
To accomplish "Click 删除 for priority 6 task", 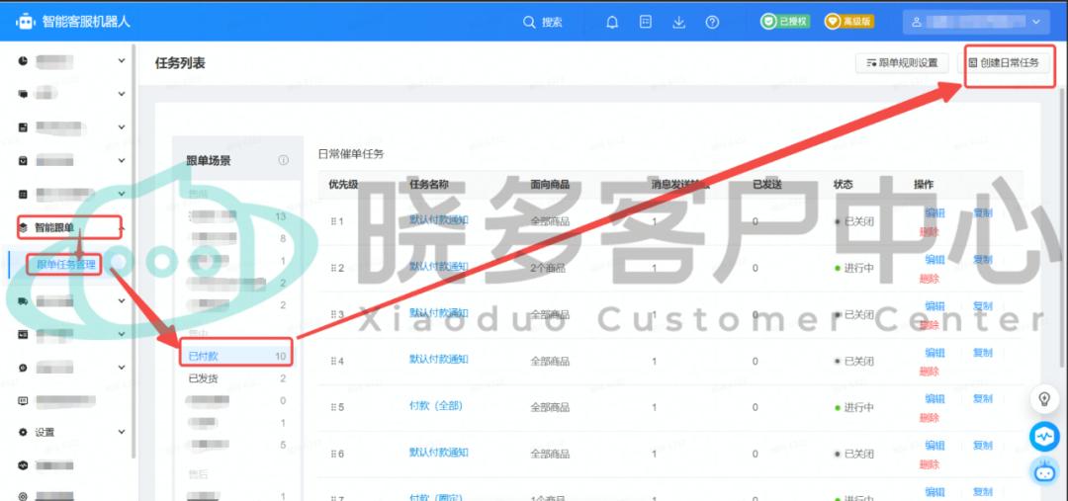I will point(929,464).
